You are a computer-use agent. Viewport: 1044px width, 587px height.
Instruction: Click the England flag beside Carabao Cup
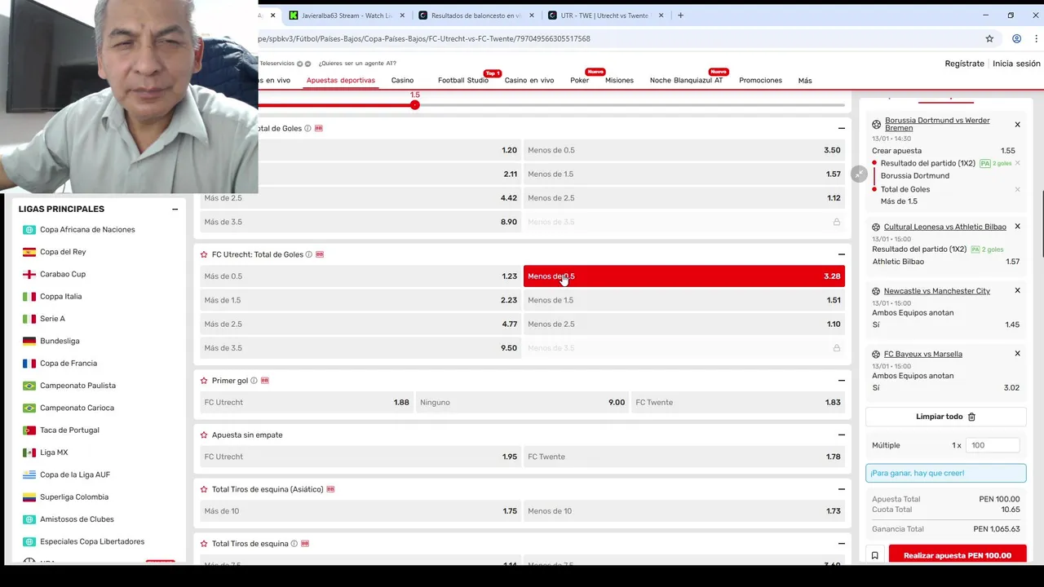tap(29, 274)
